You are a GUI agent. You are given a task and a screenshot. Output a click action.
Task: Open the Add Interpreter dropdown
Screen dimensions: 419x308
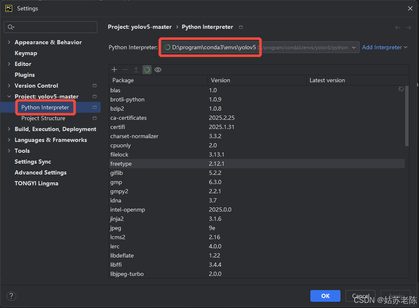pyautogui.click(x=385, y=47)
